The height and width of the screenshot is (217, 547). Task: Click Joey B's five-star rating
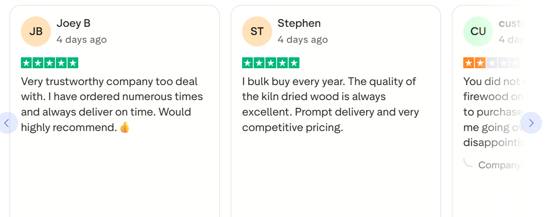[x=50, y=63]
